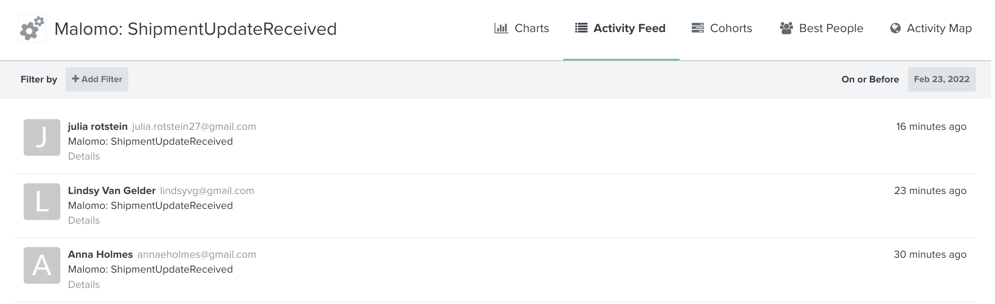Click the A avatar for Anna Holmes
This screenshot has width=995, height=304.
tap(42, 265)
